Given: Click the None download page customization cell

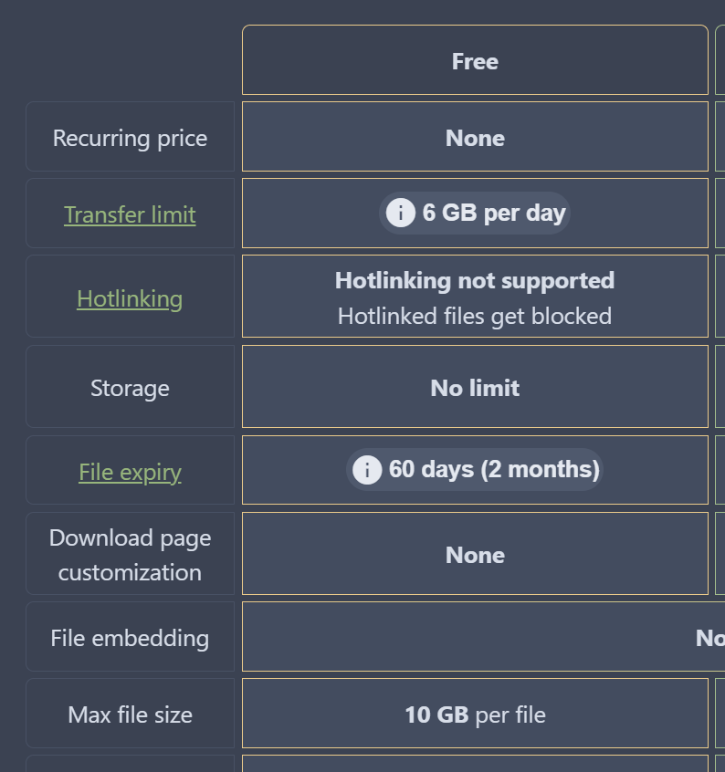Looking at the screenshot, I should tap(475, 555).
